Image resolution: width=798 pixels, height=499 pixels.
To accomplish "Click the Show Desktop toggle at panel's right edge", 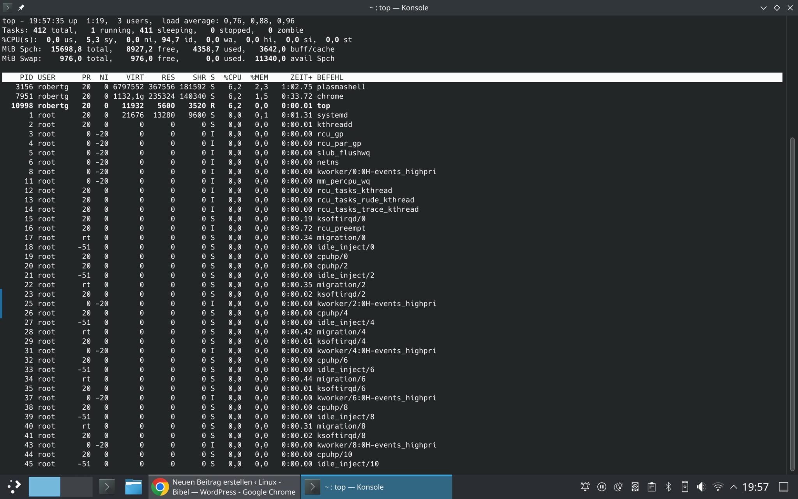I will (x=784, y=486).
